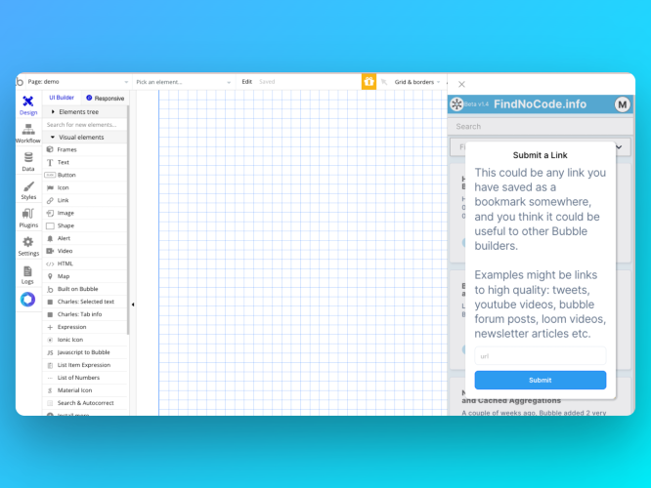Click the FindNoCode.info title
The height and width of the screenshot is (488, 651).
(x=540, y=104)
